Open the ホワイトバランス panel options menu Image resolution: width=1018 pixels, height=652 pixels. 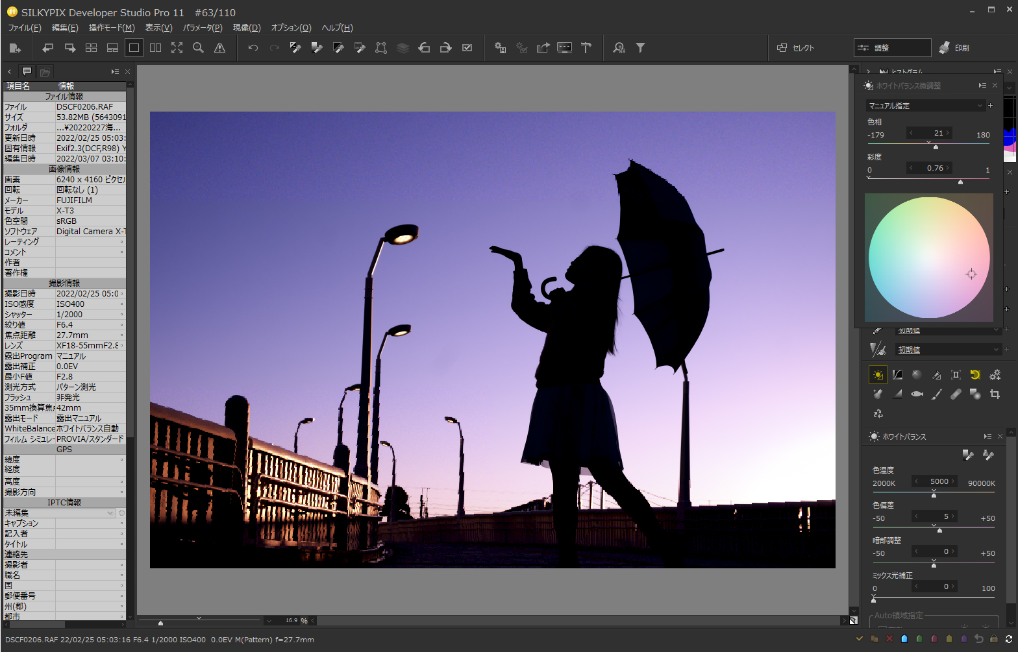987,437
